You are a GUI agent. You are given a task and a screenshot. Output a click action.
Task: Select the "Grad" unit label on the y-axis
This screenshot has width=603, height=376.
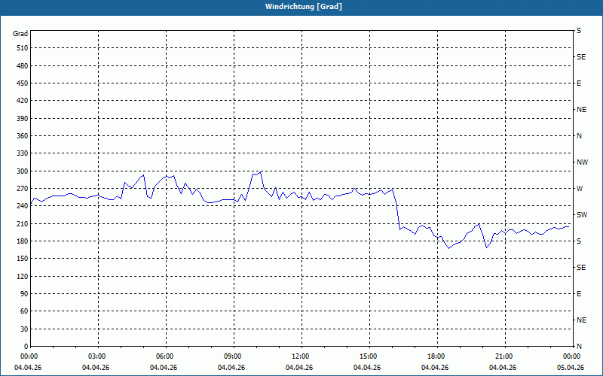(x=20, y=34)
